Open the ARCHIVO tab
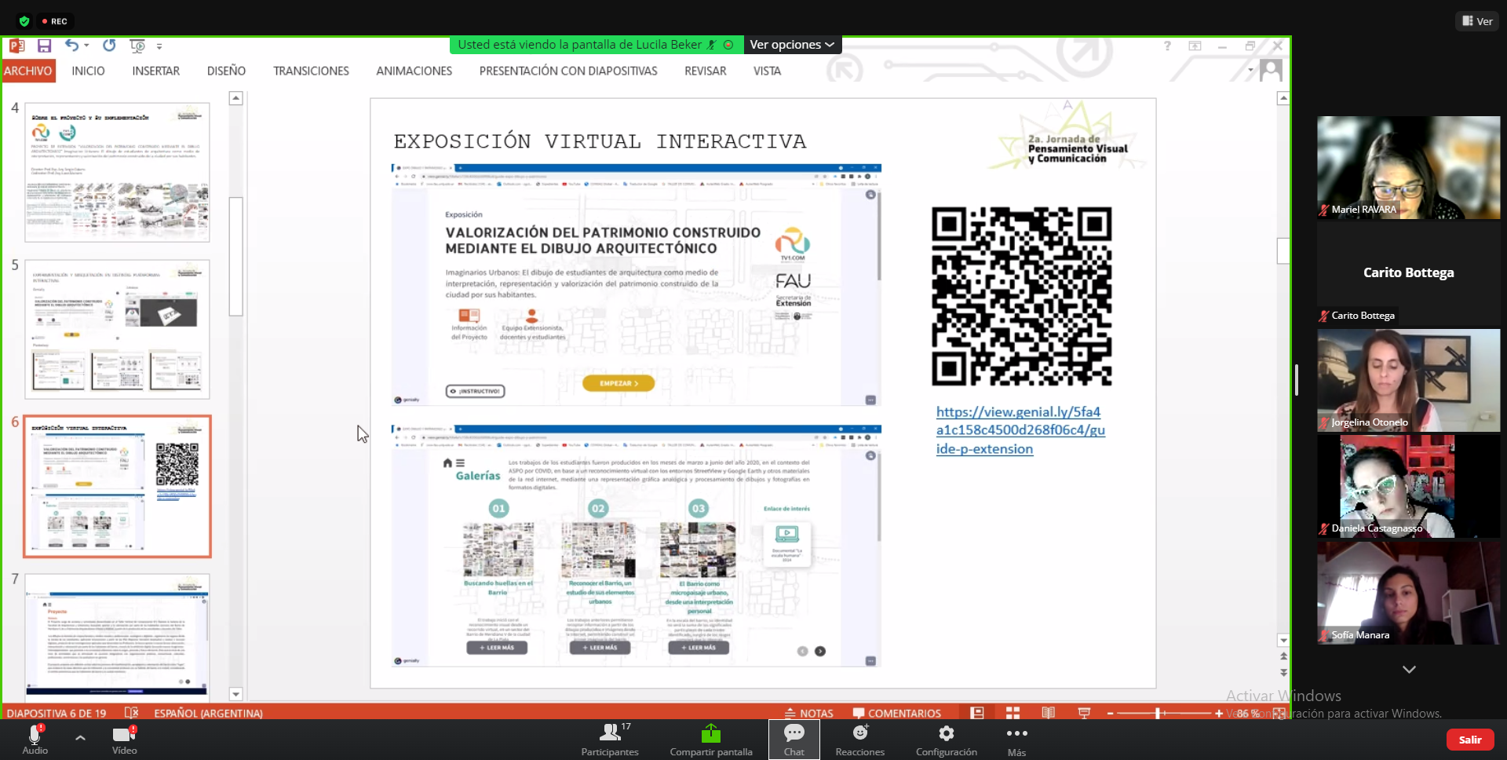This screenshot has width=1507, height=760. pos(27,71)
